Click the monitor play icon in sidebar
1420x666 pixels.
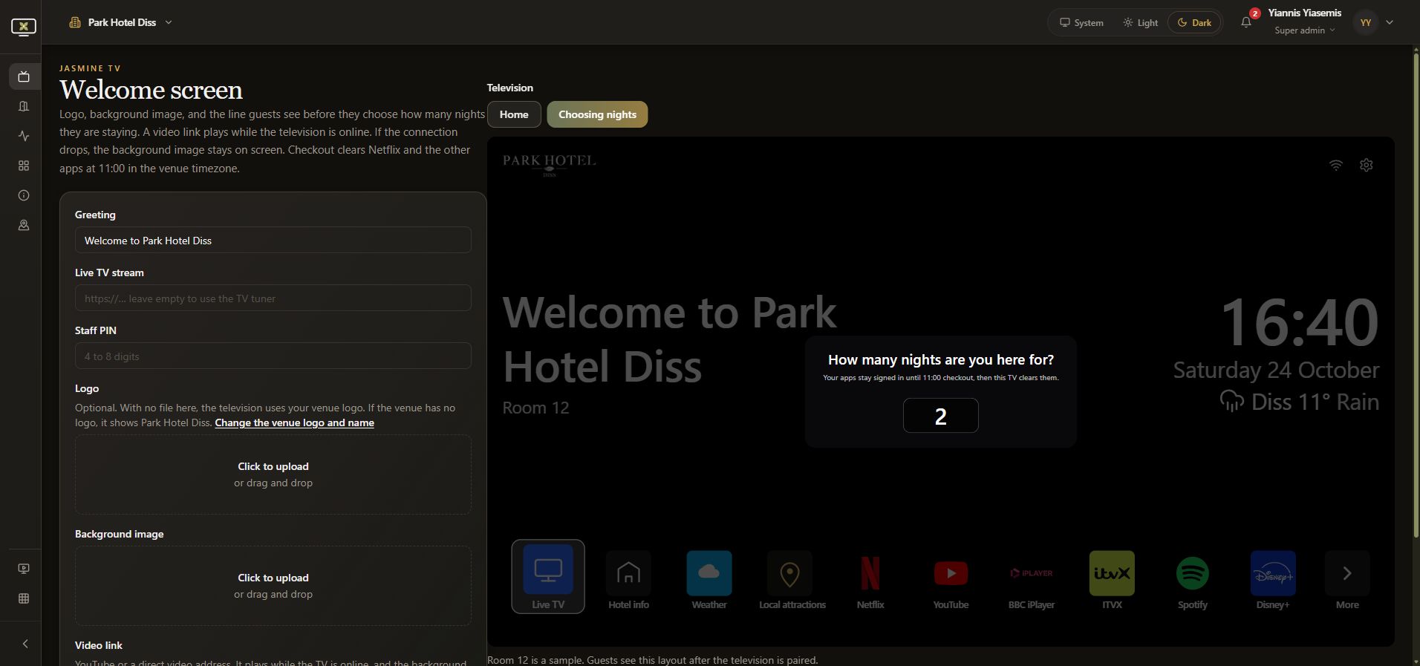click(24, 569)
